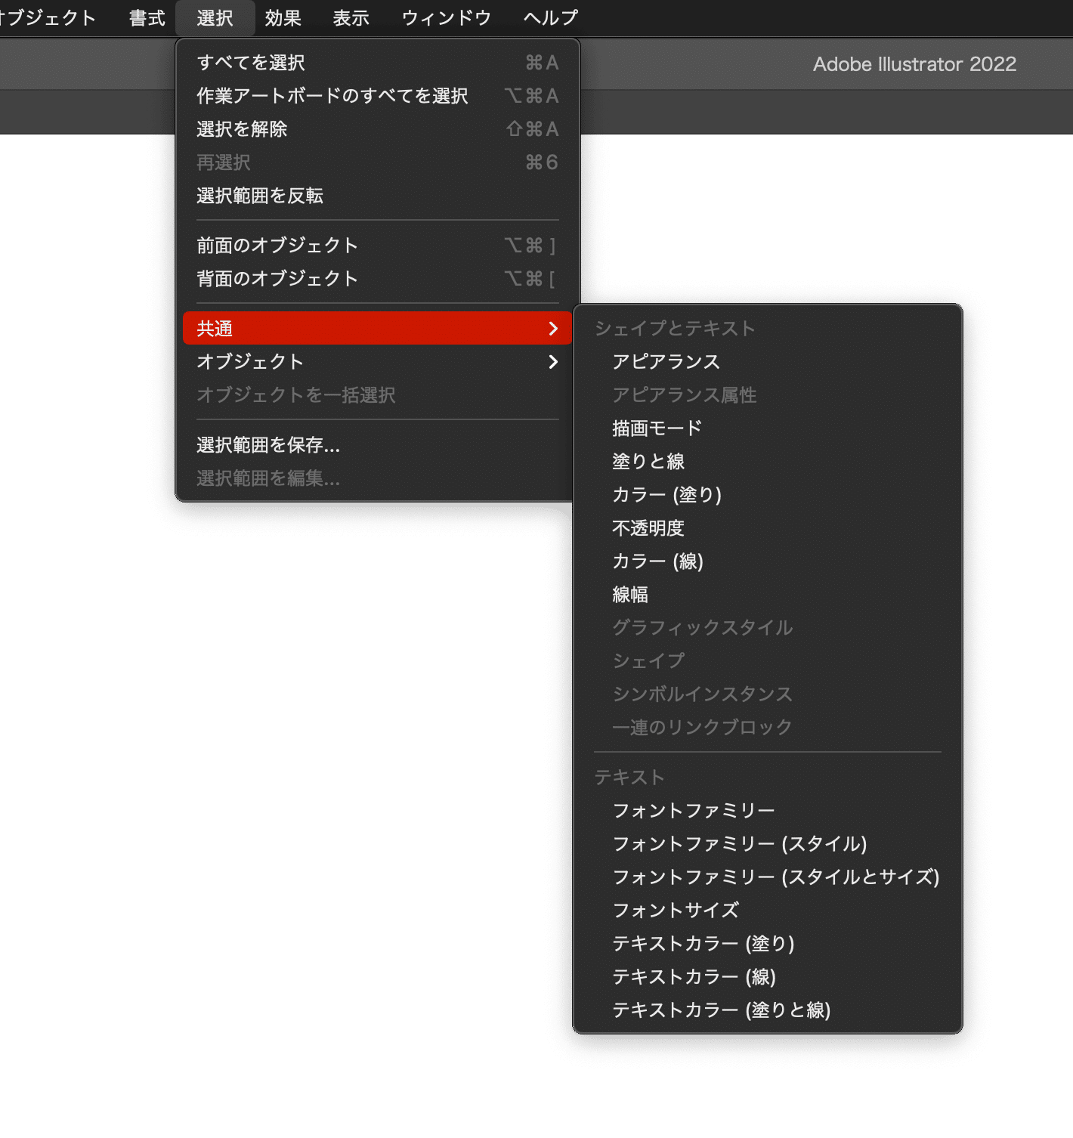
Task: Open the 効果 menu bar item
Action: point(283,18)
